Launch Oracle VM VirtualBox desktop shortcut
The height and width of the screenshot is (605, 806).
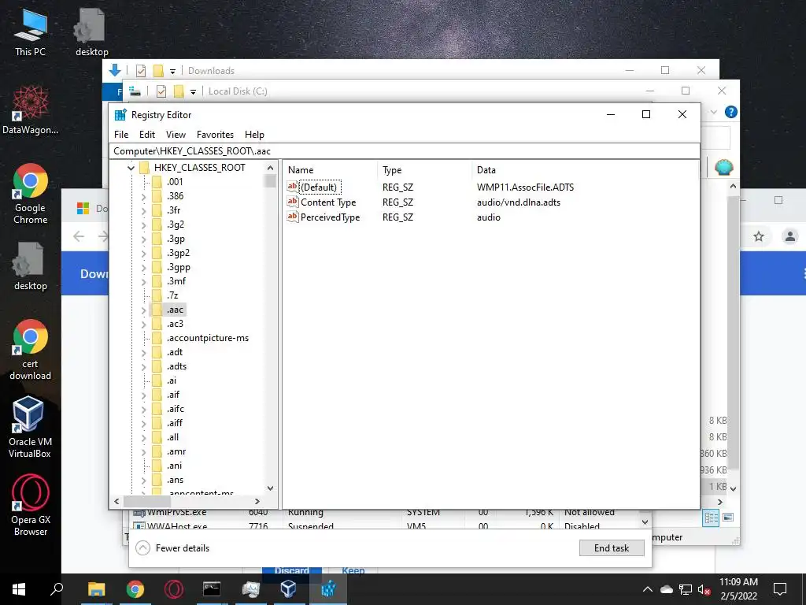pyautogui.click(x=30, y=427)
